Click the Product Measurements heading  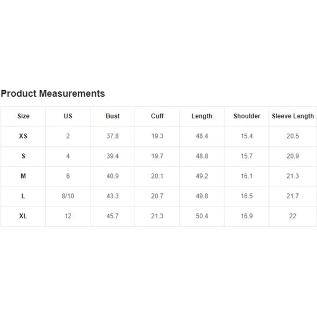click(53, 94)
